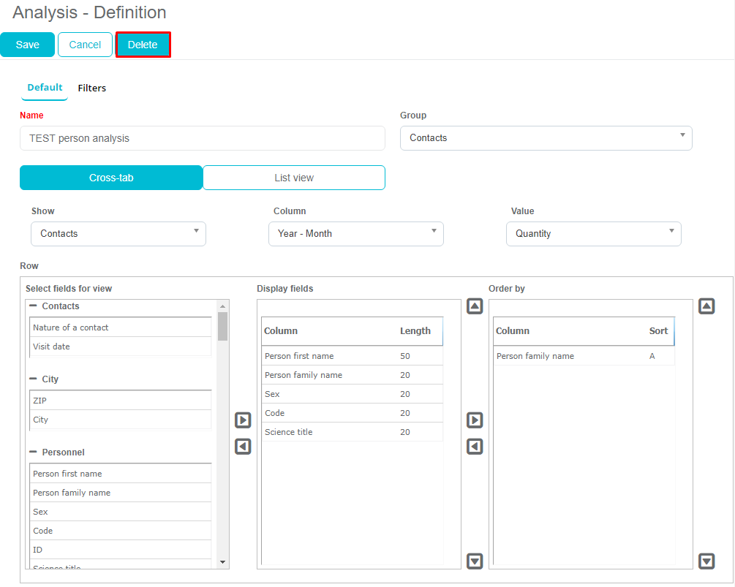Collapse the City field group
The height and width of the screenshot is (587, 735).
tap(33, 379)
